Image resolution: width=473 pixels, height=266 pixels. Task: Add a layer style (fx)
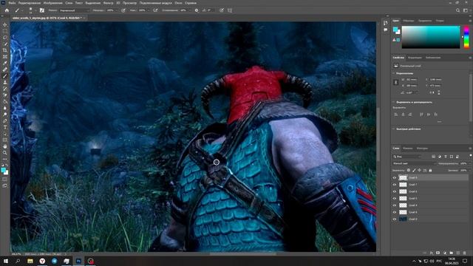pos(432,253)
